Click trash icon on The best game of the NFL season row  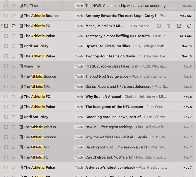point(21,107)
